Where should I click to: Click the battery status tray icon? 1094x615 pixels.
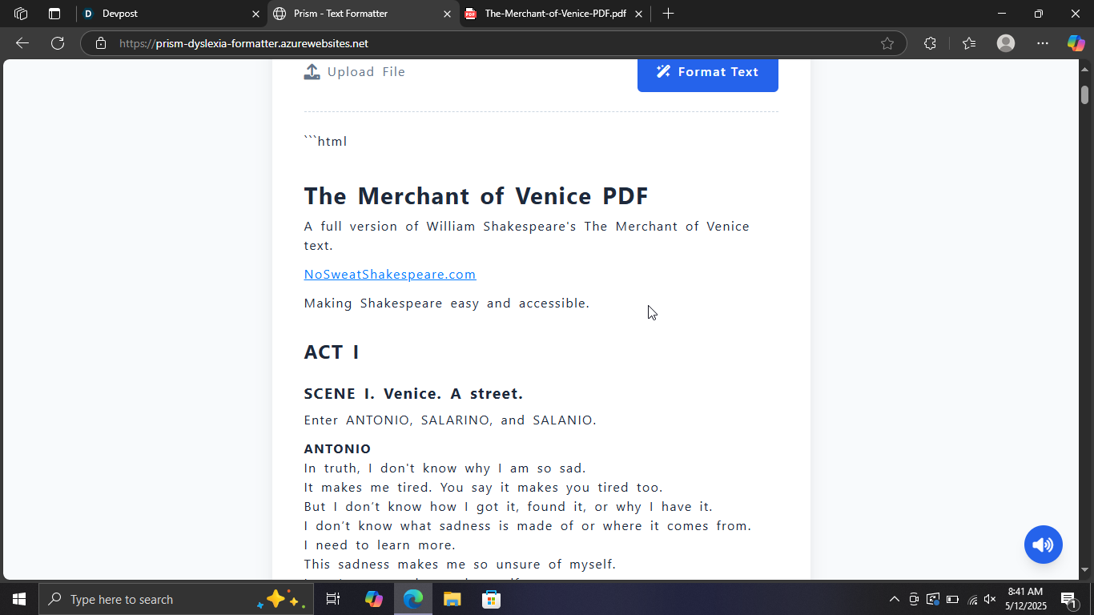click(952, 599)
